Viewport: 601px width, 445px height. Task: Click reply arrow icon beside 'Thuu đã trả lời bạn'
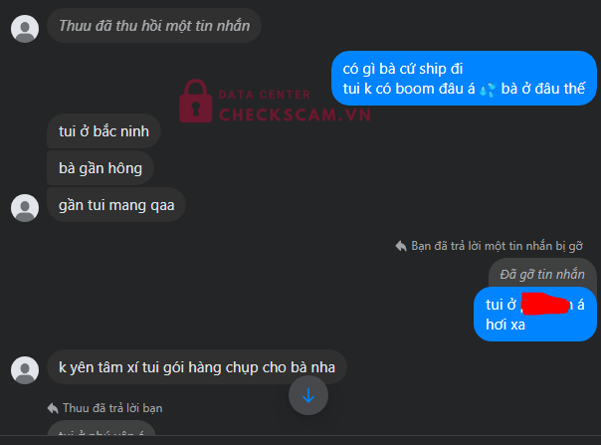pos(53,408)
